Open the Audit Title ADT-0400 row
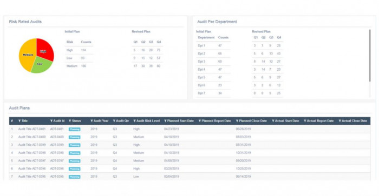This screenshot has width=379, height=196. click(x=190, y=137)
